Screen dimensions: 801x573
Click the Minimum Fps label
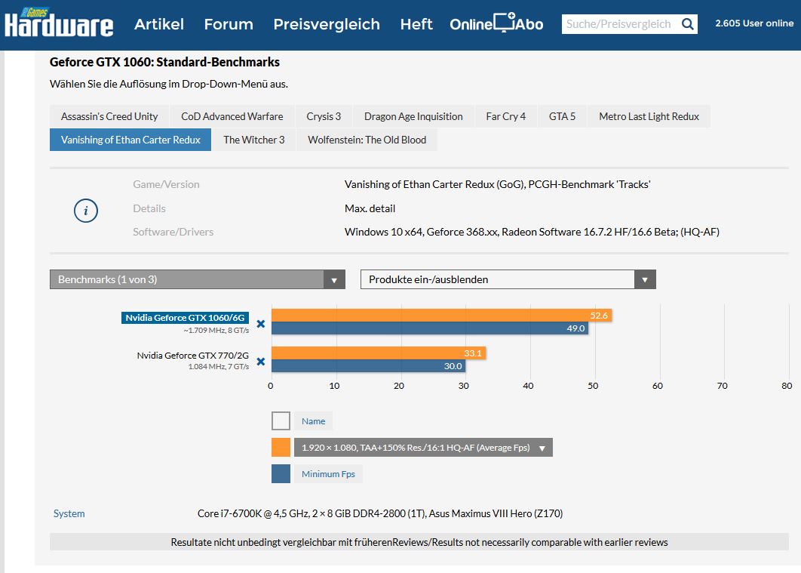click(x=329, y=474)
